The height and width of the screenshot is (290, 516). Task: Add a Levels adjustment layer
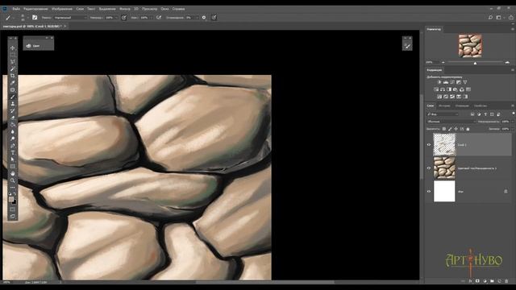[x=446, y=82]
